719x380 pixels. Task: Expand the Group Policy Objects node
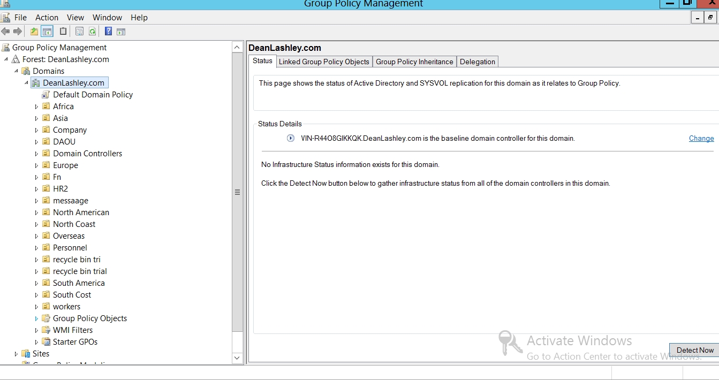point(37,318)
